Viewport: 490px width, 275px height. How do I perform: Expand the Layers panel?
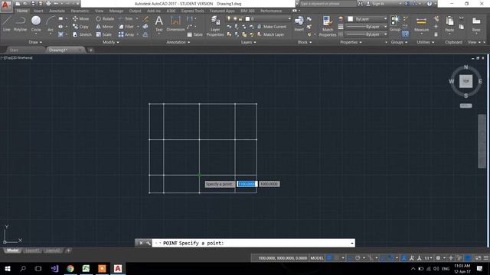pyautogui.click(x=248, y=42)
